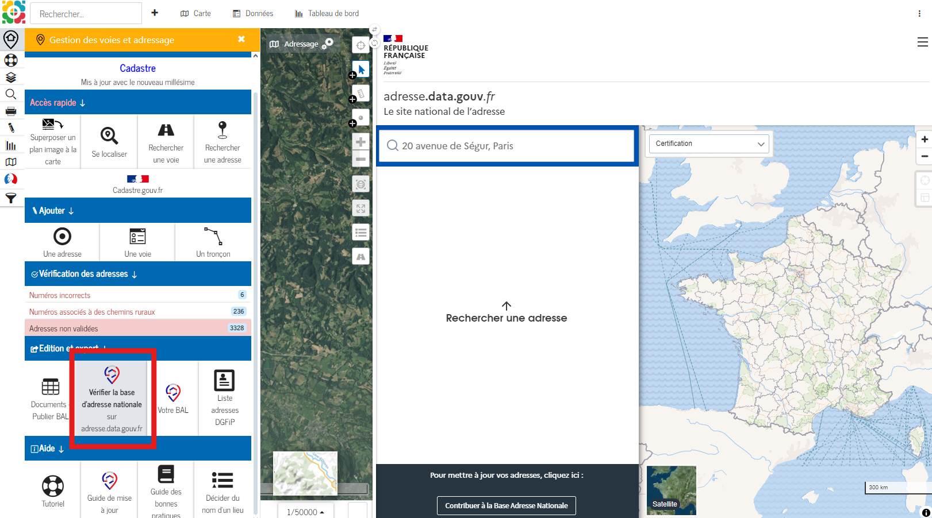Toggle the map legend list button

click(x=360, y=233)
